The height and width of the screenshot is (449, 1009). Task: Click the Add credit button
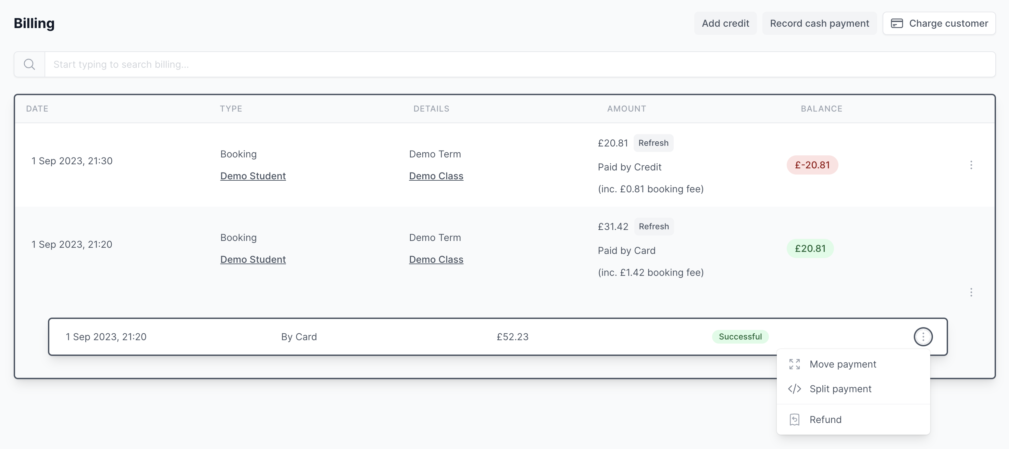pyautogui.click(x=725, y=23)
